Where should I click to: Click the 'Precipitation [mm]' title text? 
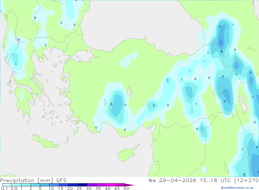pos(27,180)
